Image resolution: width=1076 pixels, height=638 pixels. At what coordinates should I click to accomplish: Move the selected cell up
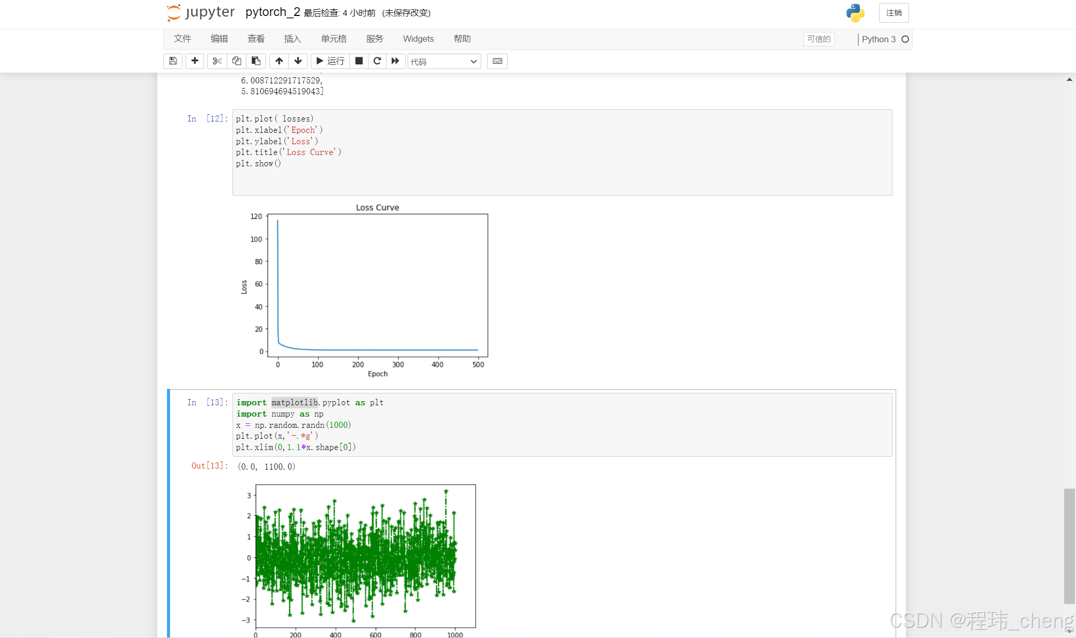tap(279, 61)
